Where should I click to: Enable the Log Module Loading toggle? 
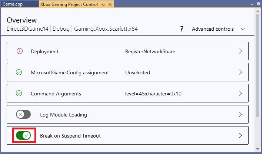(x=23, y=115)
